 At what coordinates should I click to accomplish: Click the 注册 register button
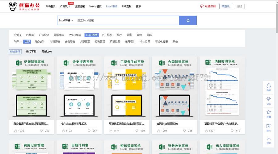pos(239,6)
